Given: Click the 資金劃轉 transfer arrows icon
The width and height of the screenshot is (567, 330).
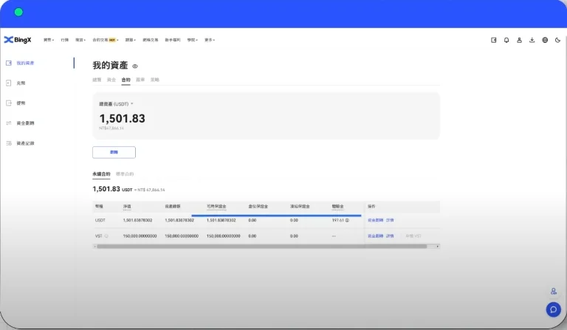Looking at the screenshot, I should tap(9, 123).
